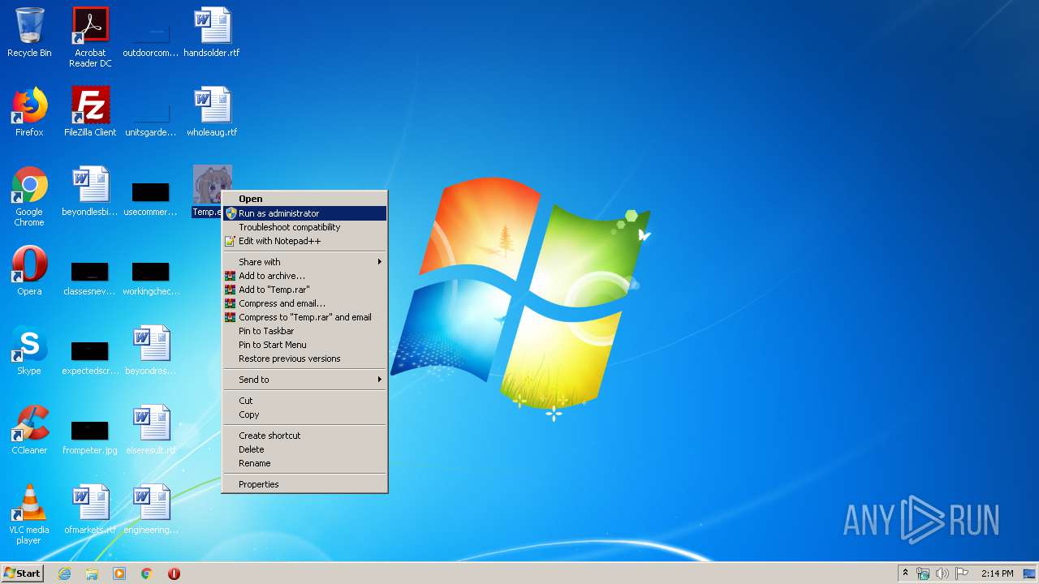The height and width of the screenshot is (584, 1039).
Task: Select the classesnev desktop file
Action: click(x=90, y=272)
